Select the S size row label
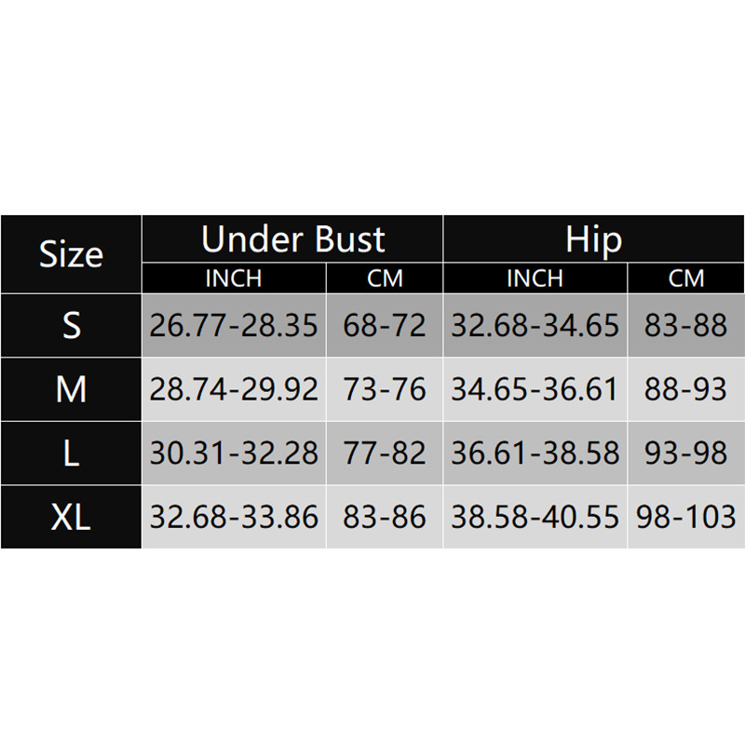The width and height of the screenshot is (745, 745). tap(71, 325)
